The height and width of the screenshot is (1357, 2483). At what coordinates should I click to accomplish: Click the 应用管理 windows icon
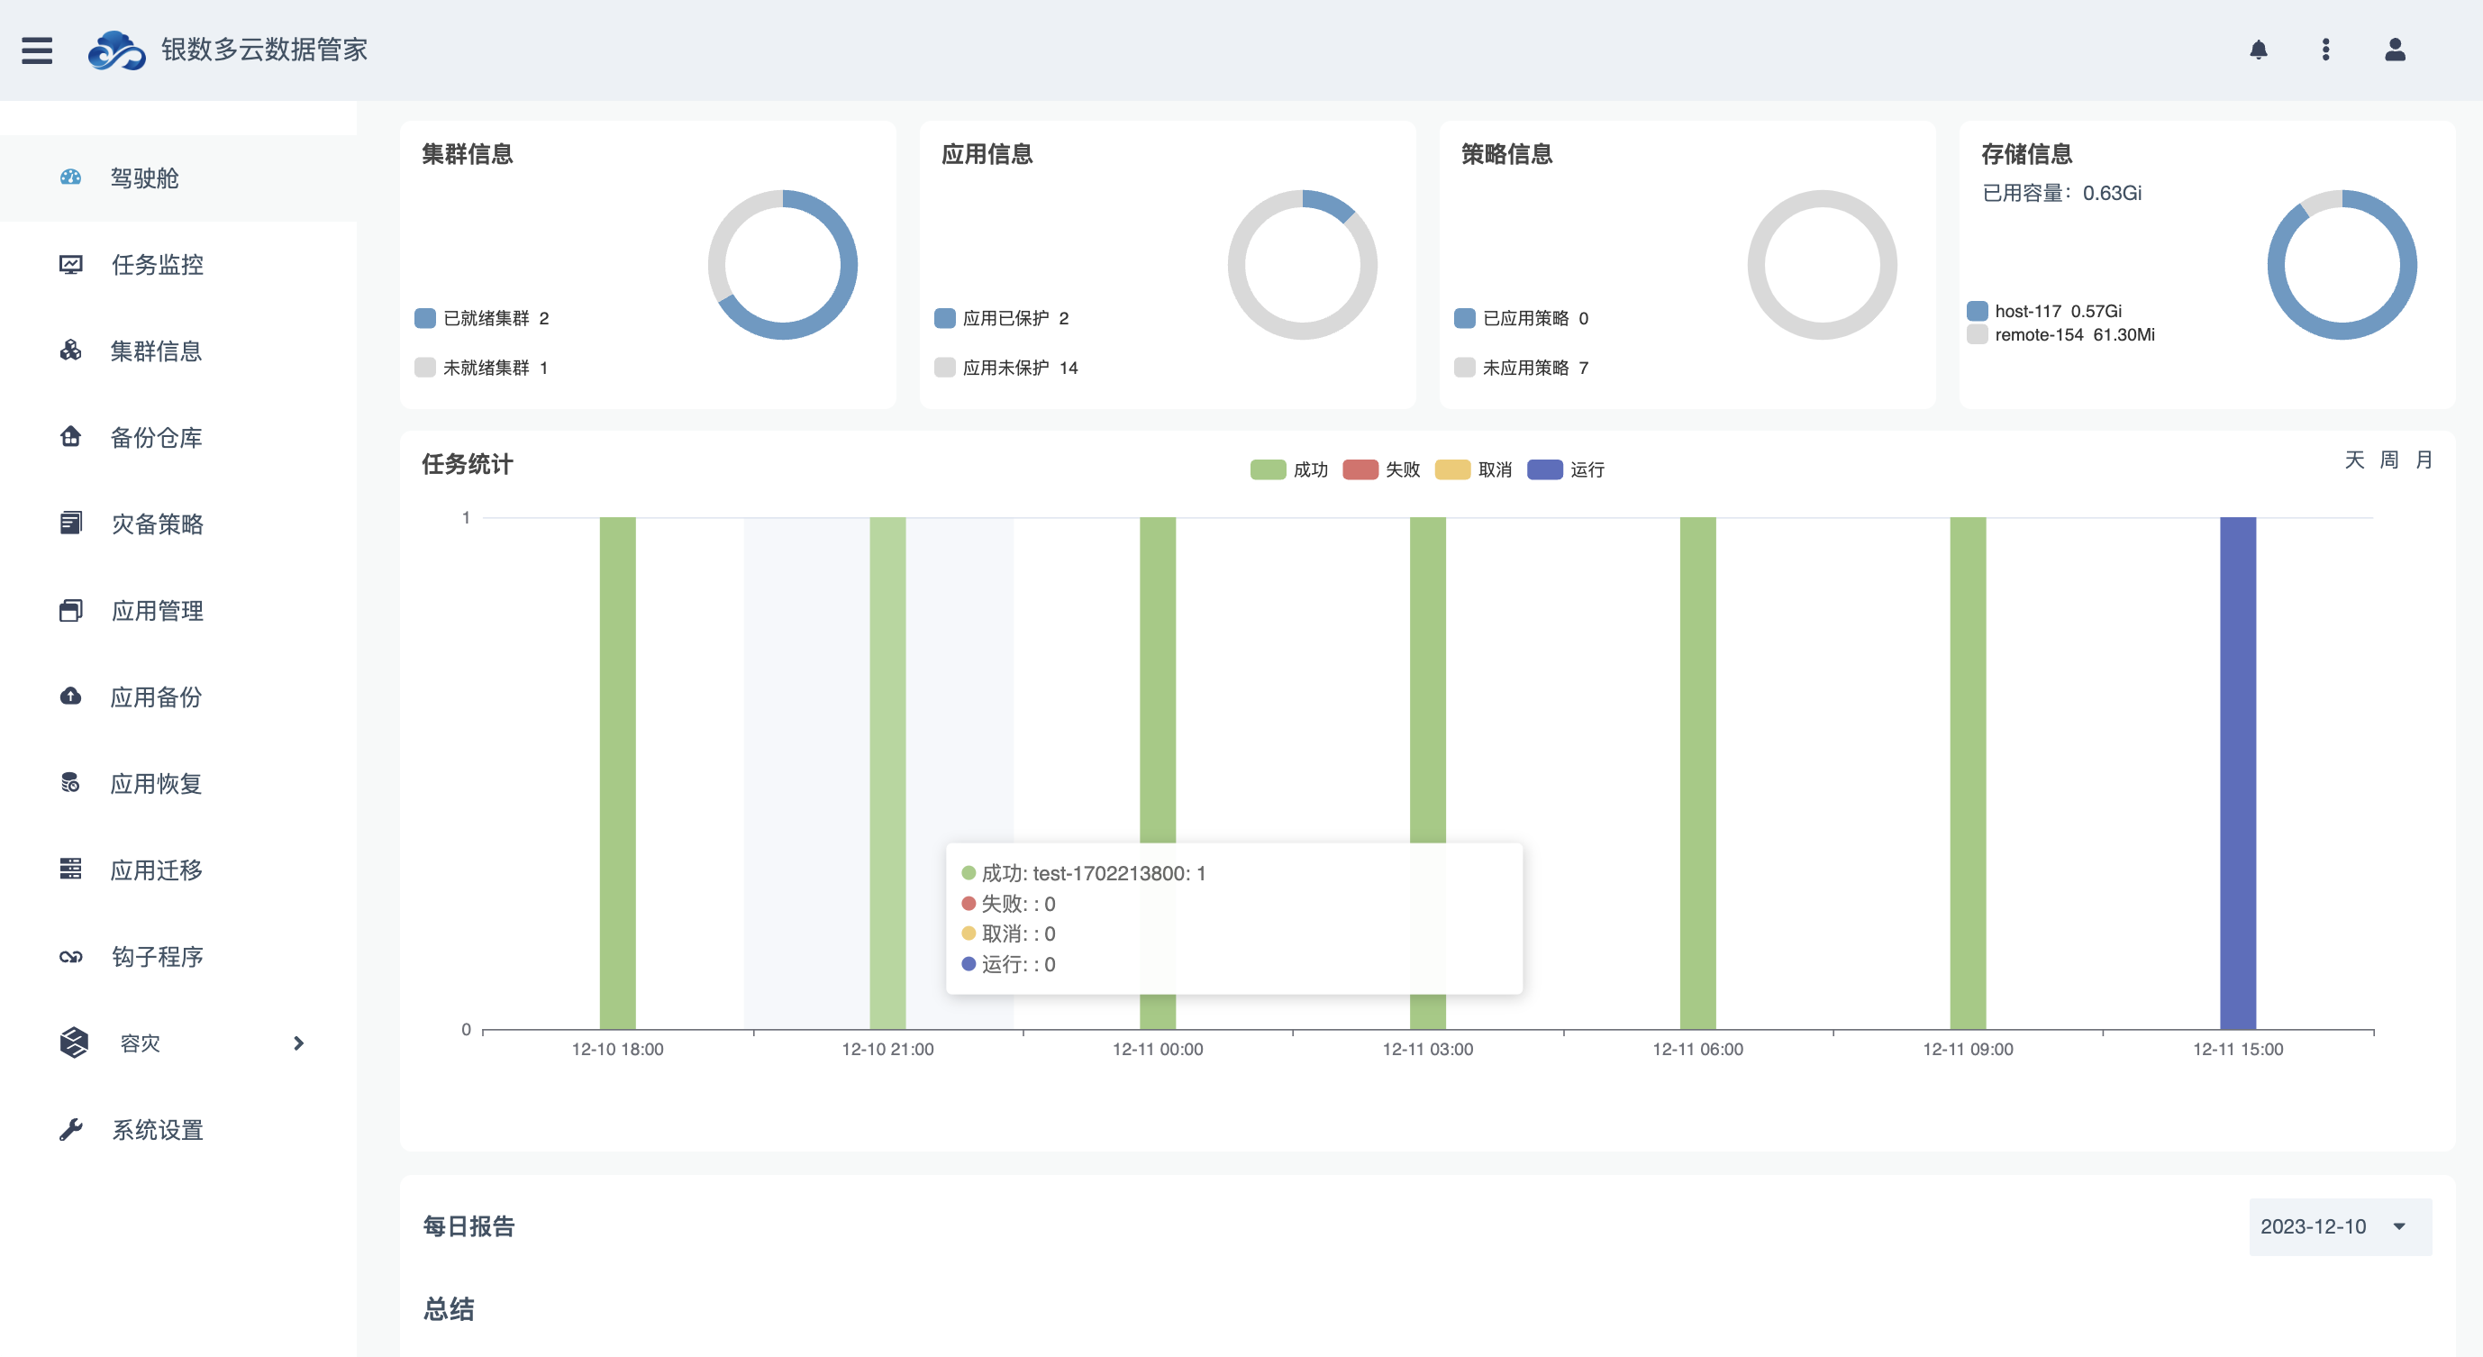[x=70, y=610]
